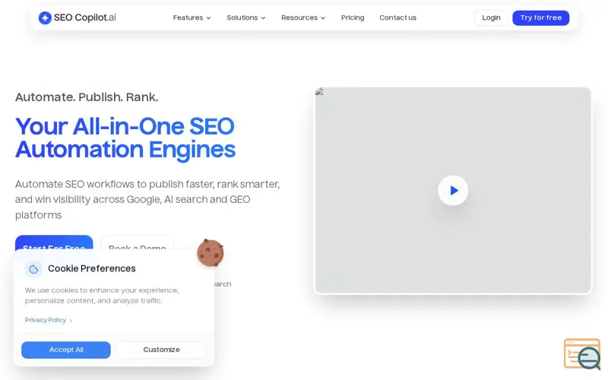The image size is (608, 380).
Task: Click the video placeholder thumbnail
Action: [x=453, y=191]
